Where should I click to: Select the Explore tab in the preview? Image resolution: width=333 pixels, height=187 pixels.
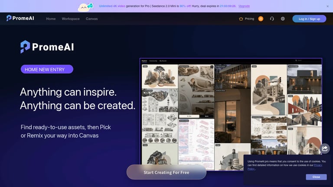pos(144,61)
